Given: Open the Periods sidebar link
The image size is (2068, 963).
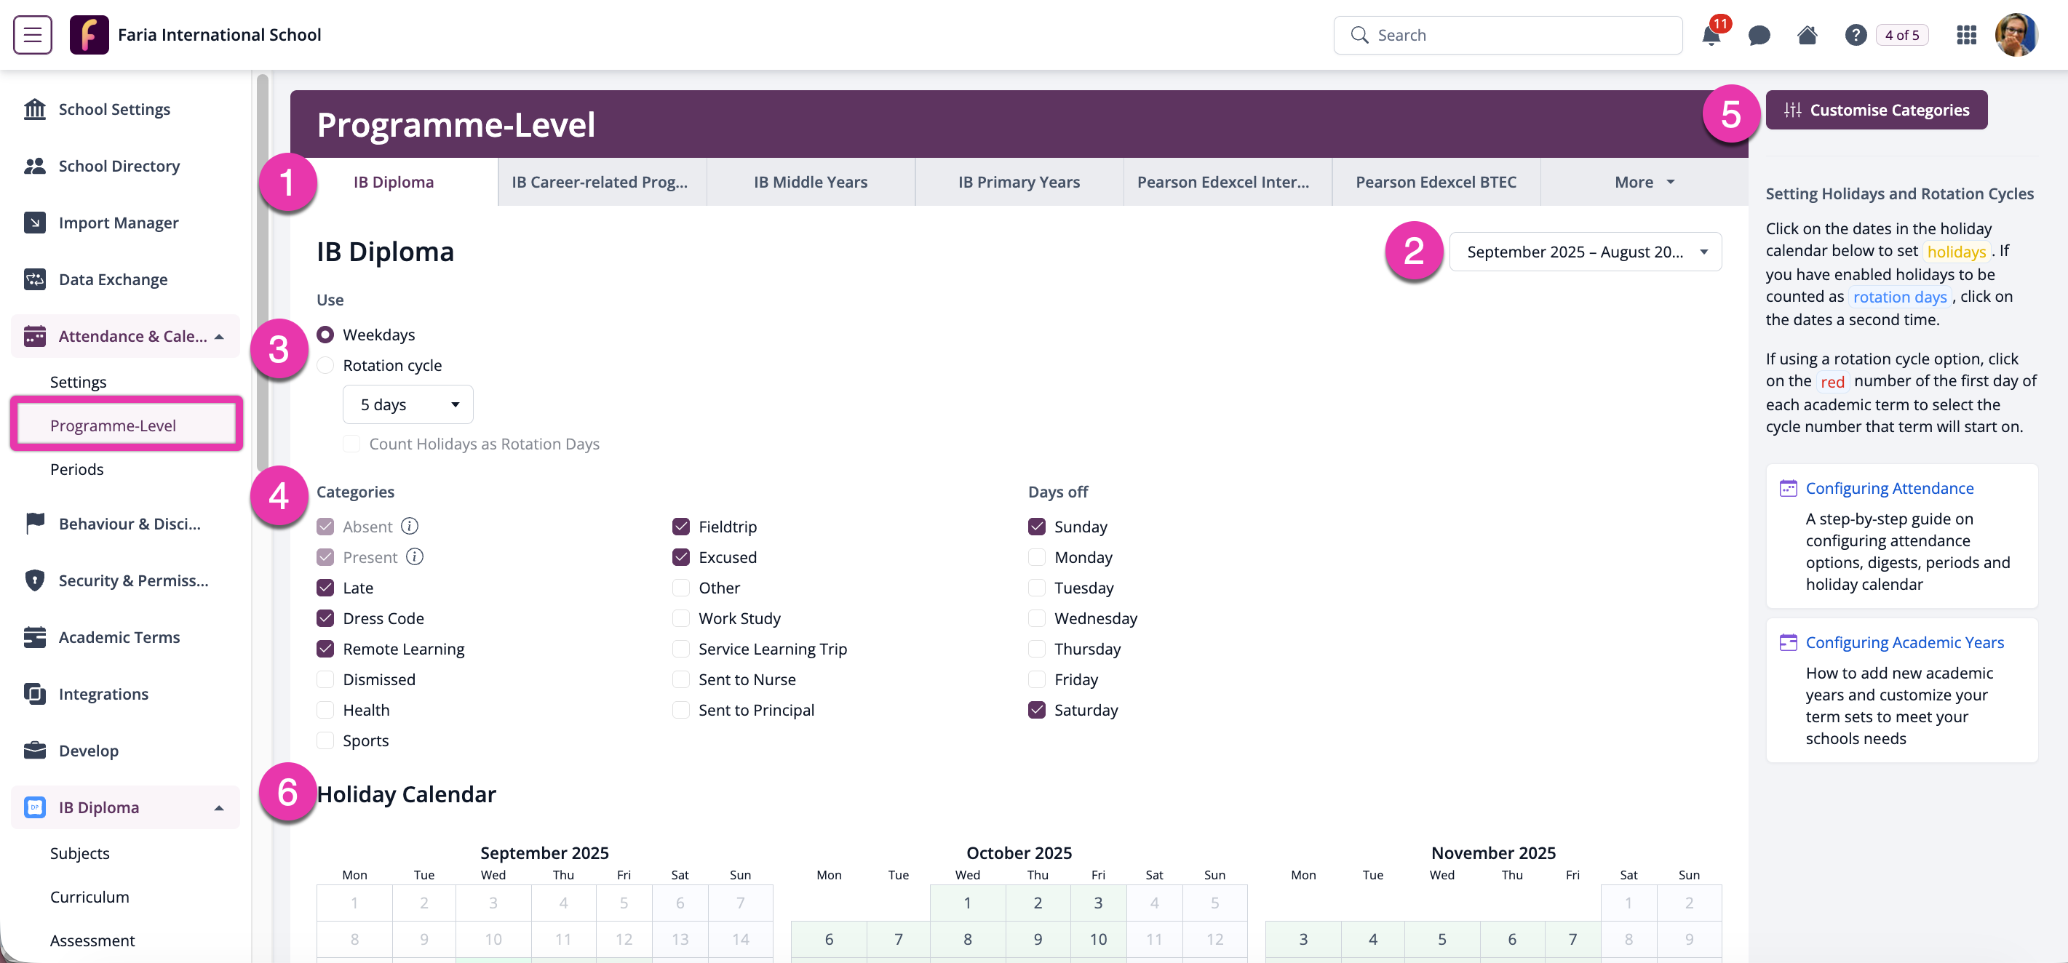Looking at the screenshot, I should (x=76, y=468).
